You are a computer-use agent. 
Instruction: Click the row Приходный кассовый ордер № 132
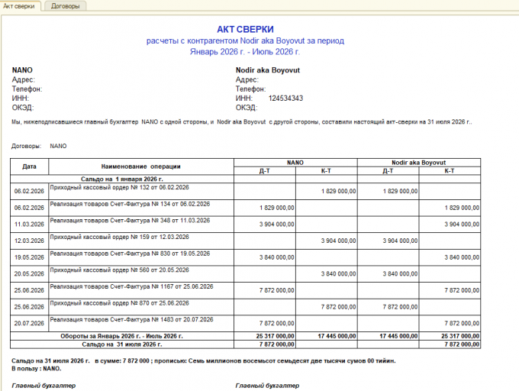[x=245, y=192]
